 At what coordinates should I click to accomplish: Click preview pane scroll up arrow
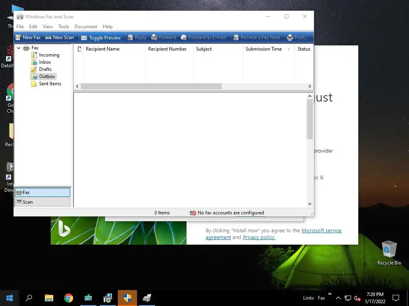point(310,96)
